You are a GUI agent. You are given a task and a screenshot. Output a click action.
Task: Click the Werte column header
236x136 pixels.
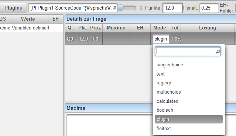click(x=28, y=19)
